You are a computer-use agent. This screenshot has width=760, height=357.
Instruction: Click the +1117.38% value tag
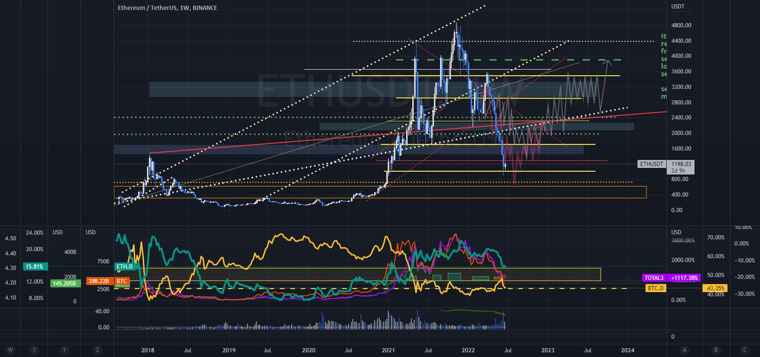685,278
